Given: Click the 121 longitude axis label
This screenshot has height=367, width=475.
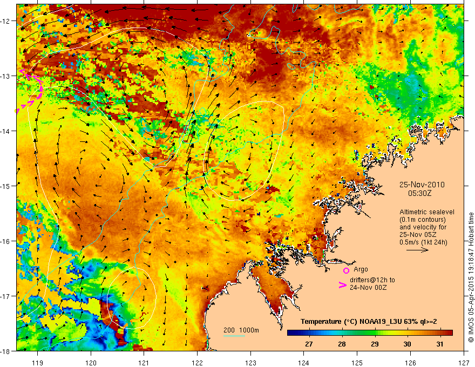Looking at the screenshot, I should (144, 363).
